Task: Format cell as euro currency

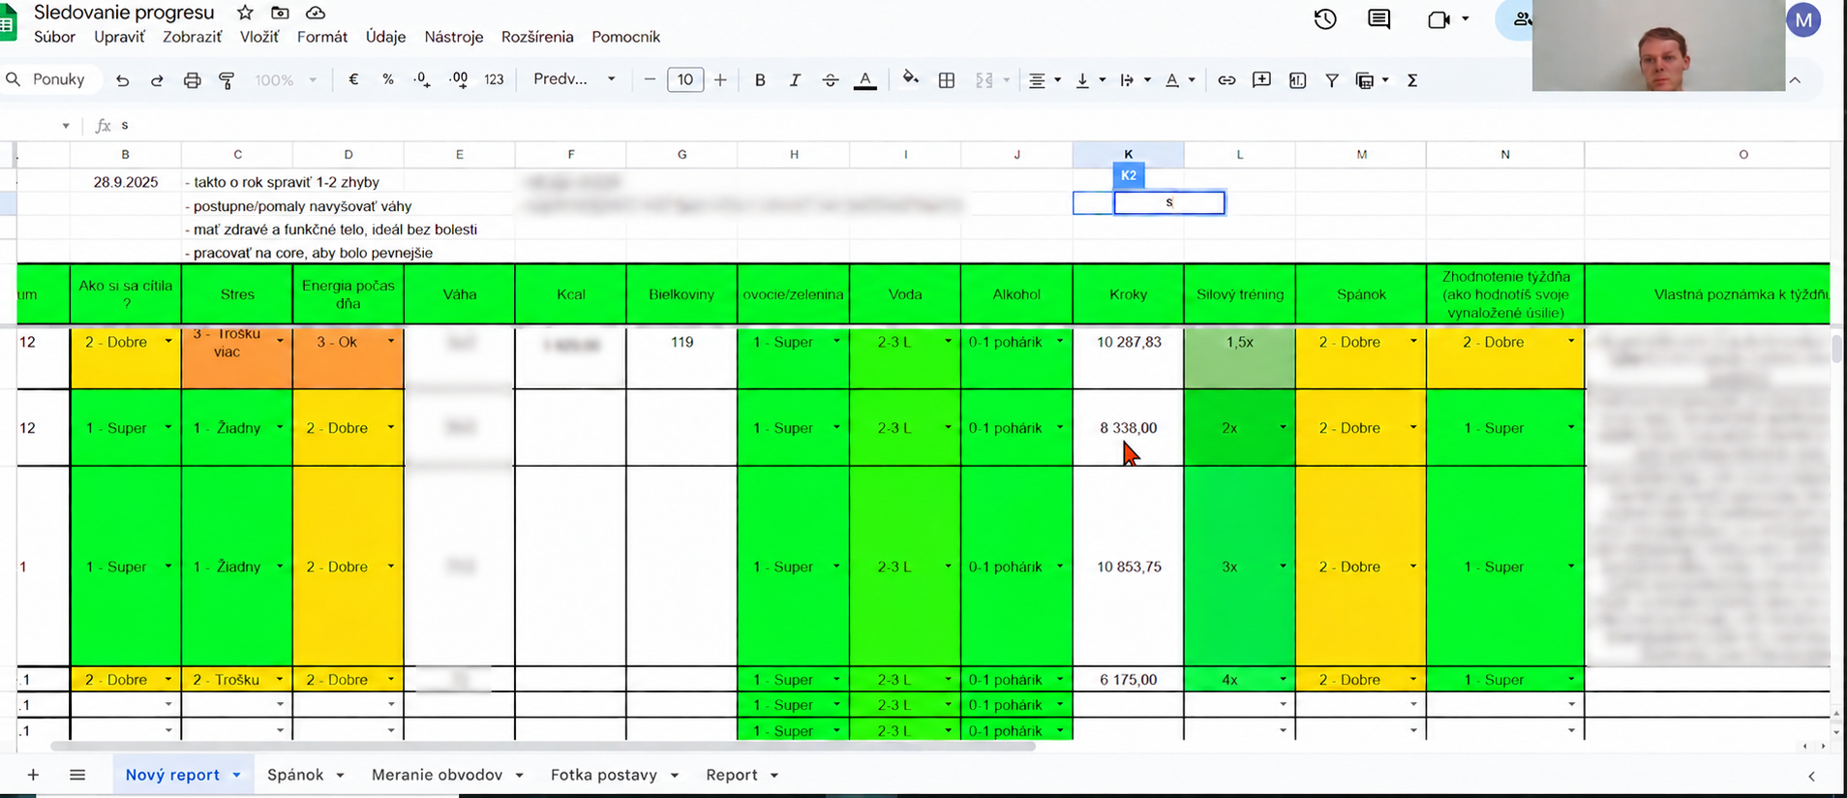Action: [x=353, y=79]
